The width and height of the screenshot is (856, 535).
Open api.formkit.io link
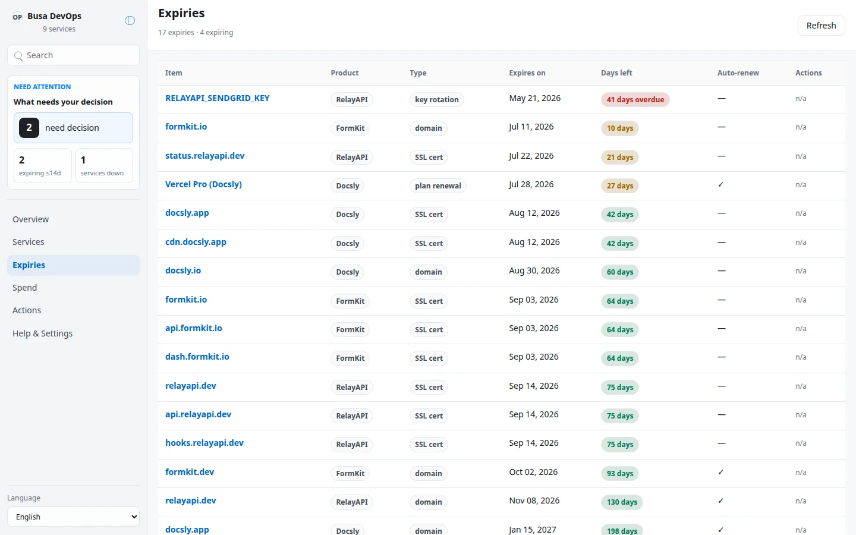click(194, 328)
